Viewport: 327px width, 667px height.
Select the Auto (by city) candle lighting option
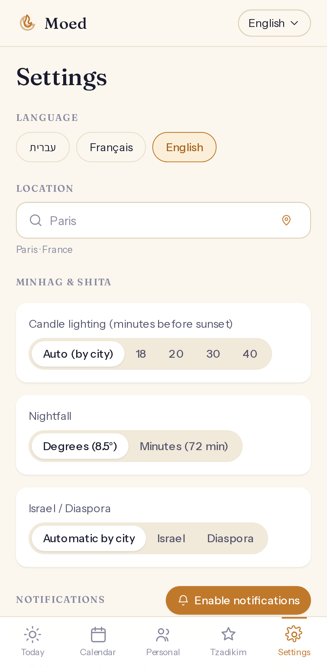tap(78, 354)
